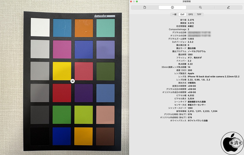Choose the magenta swatch in the second row
Image resolution: width=244 pixels, height=155 pixels.
tap(62, 49)
